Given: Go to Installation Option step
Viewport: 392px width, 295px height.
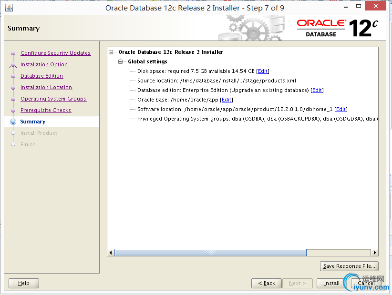Looking at the screenshot, I should (x=44, y=64).
